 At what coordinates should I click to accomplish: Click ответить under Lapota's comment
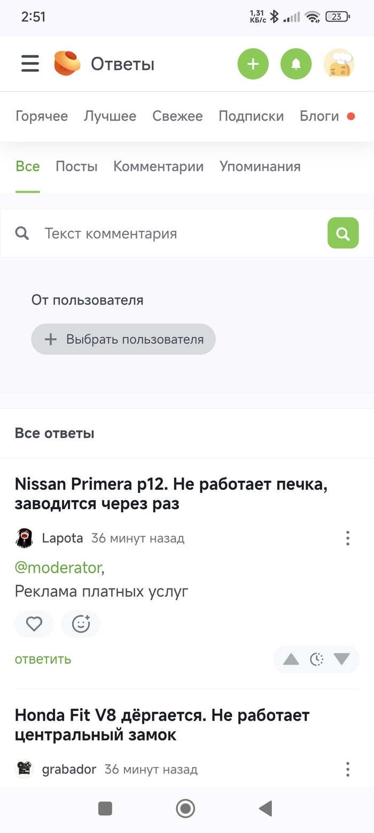pos(43,659)
